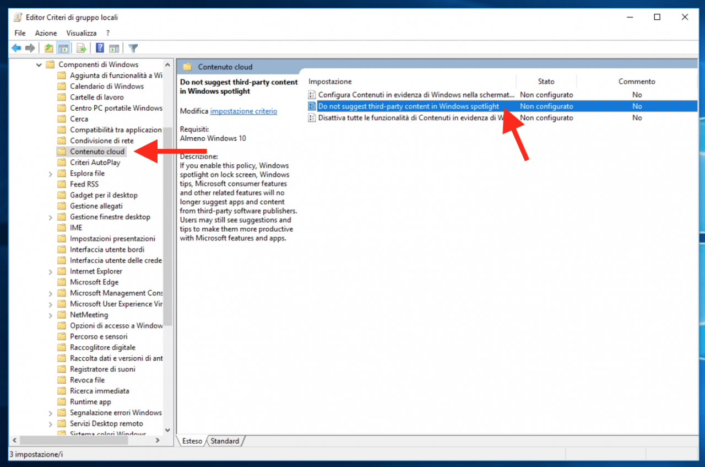This screenshot has height=467, width=705.
Task: Click the policy icon beside 'Configura Contenuti in evidenza'
Action: 312,95
